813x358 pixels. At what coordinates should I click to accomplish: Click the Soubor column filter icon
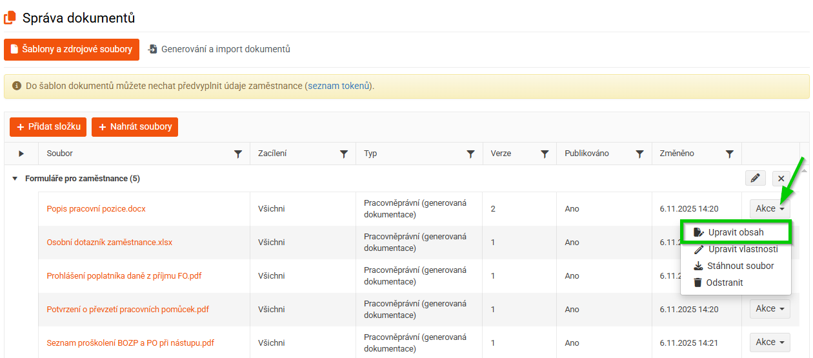coord(238,154)
